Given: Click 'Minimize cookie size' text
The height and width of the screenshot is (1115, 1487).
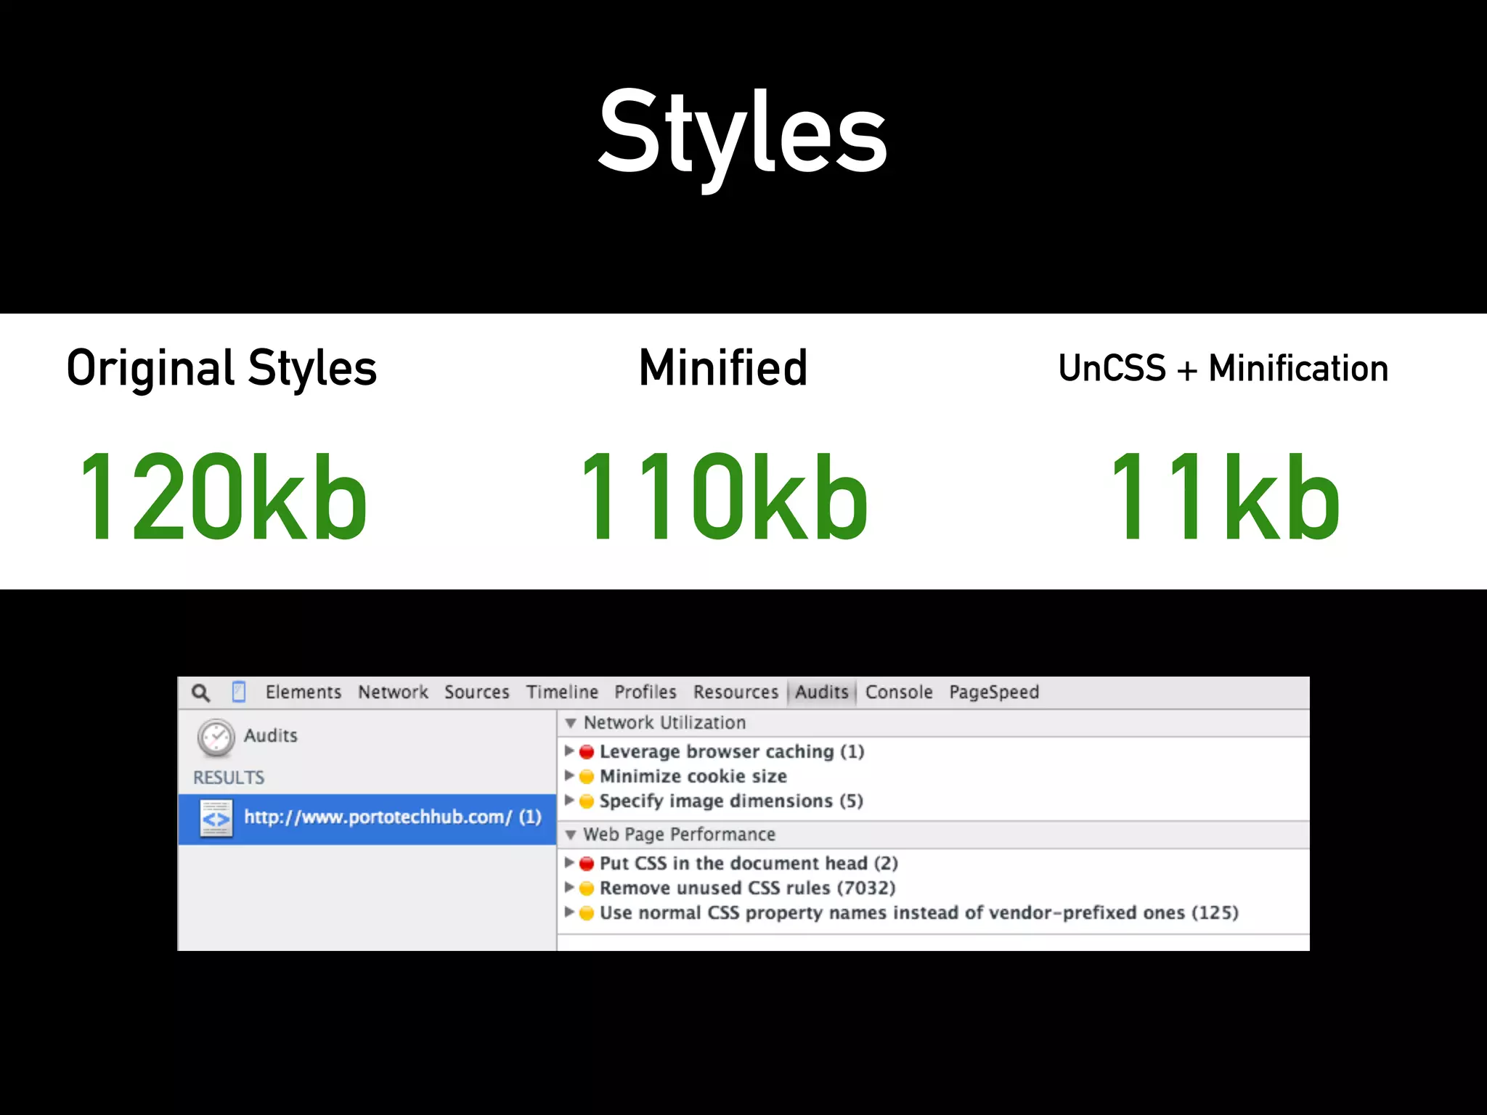Looking at the screenshot, I should pyautogui.click(x=693, y=777).
